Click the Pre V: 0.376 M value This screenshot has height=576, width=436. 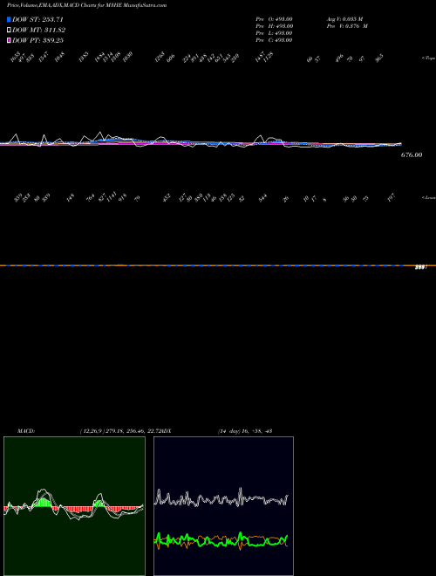click(348, 26)
